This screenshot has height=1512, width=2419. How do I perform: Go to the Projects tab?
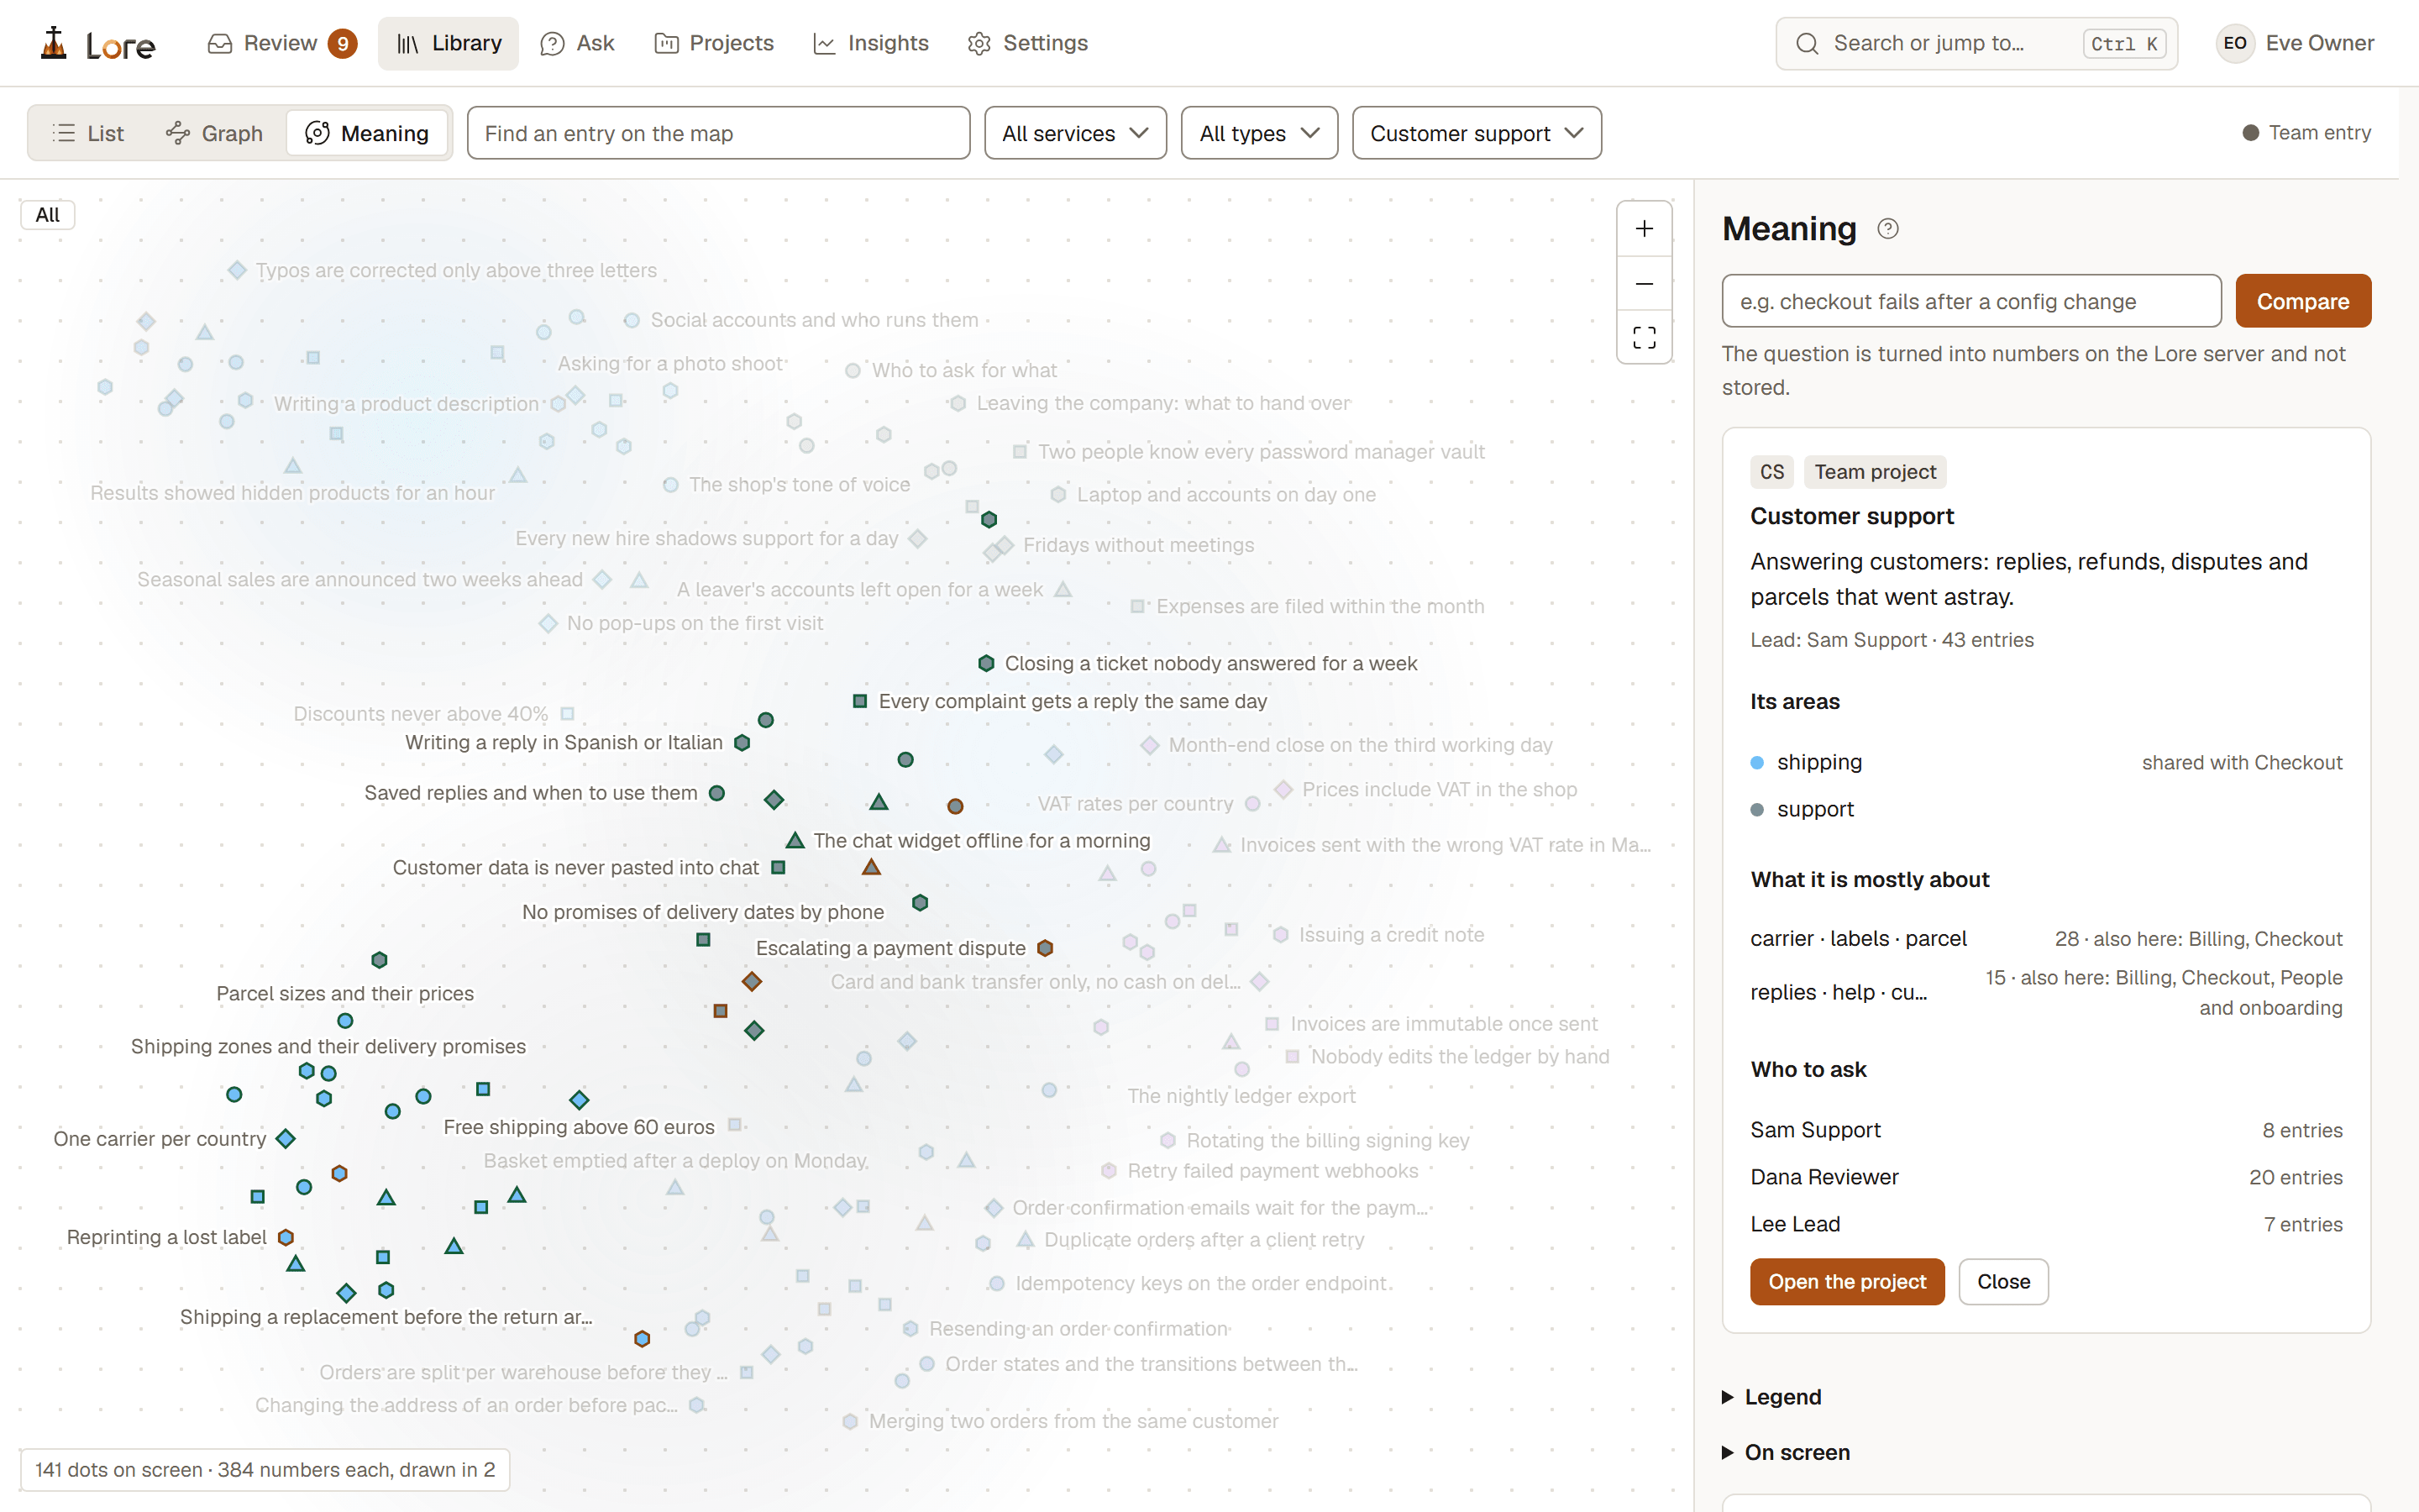tap(714, 43)
